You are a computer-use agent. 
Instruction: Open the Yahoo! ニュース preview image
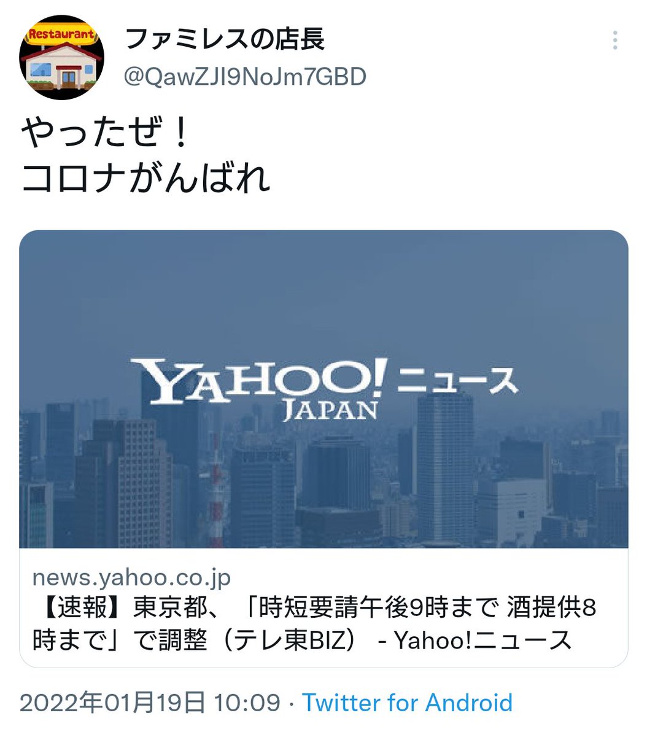point(323,389)
